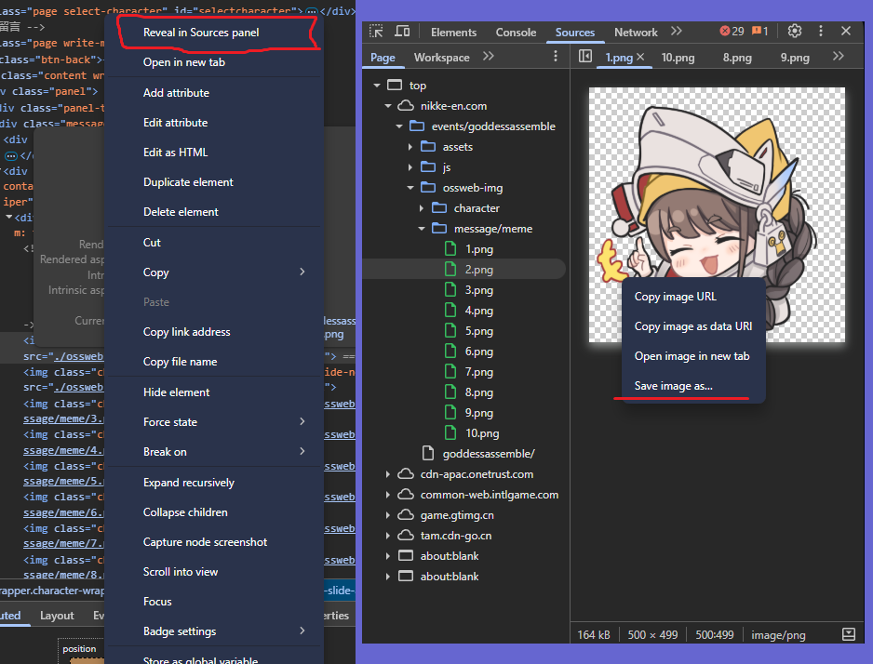Expand the js folder
This screenshot has width=873, height=664.
pyautogui.click(x=410, y=167)
